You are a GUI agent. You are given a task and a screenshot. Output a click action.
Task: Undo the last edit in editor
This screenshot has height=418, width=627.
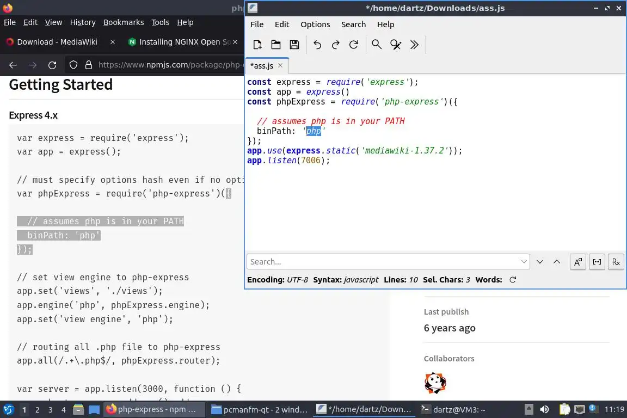pyautogui.click(x=317, y=45)
